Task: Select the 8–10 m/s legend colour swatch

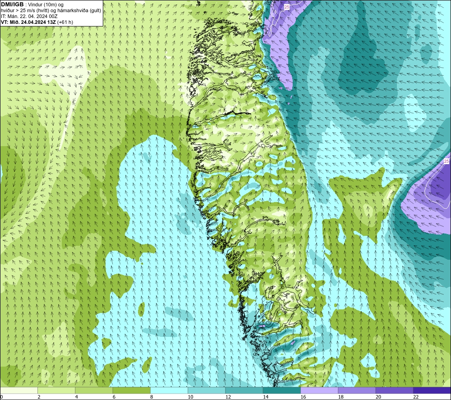Action: [169, 390]
